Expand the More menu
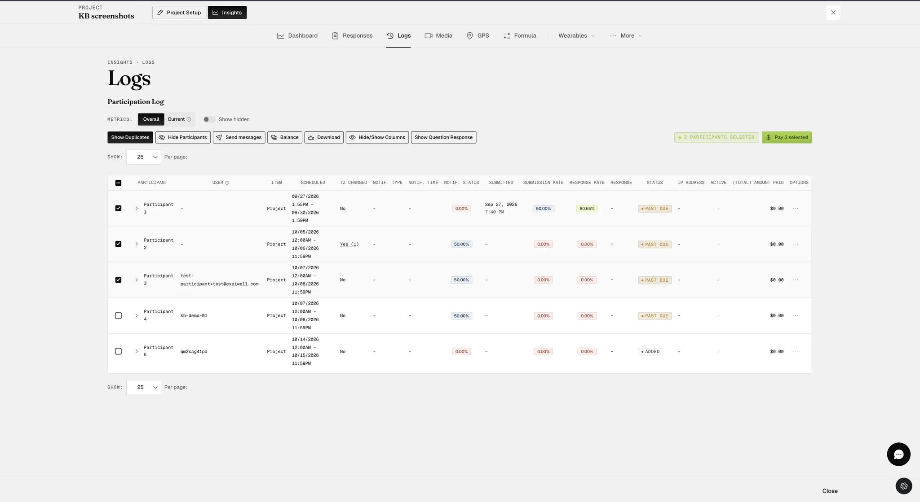920x502 pixels. click(626, 35)
